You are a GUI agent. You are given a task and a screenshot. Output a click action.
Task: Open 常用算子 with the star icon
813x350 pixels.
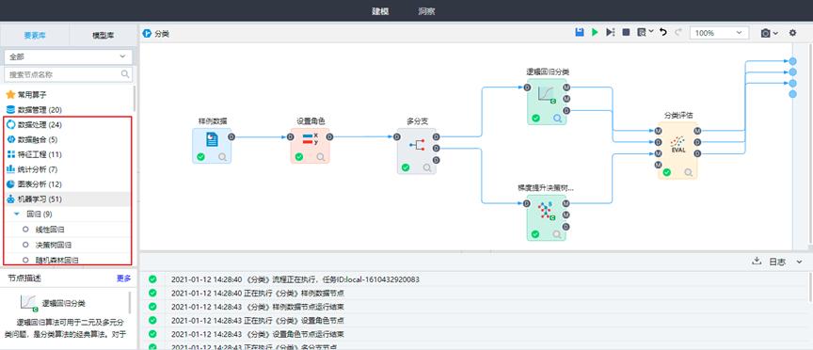[x=27, y=94]
